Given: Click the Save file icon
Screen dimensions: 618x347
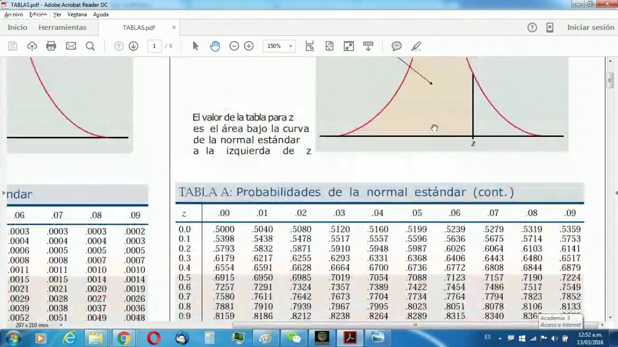Looking at the screenshot, I should pos(13,46).
